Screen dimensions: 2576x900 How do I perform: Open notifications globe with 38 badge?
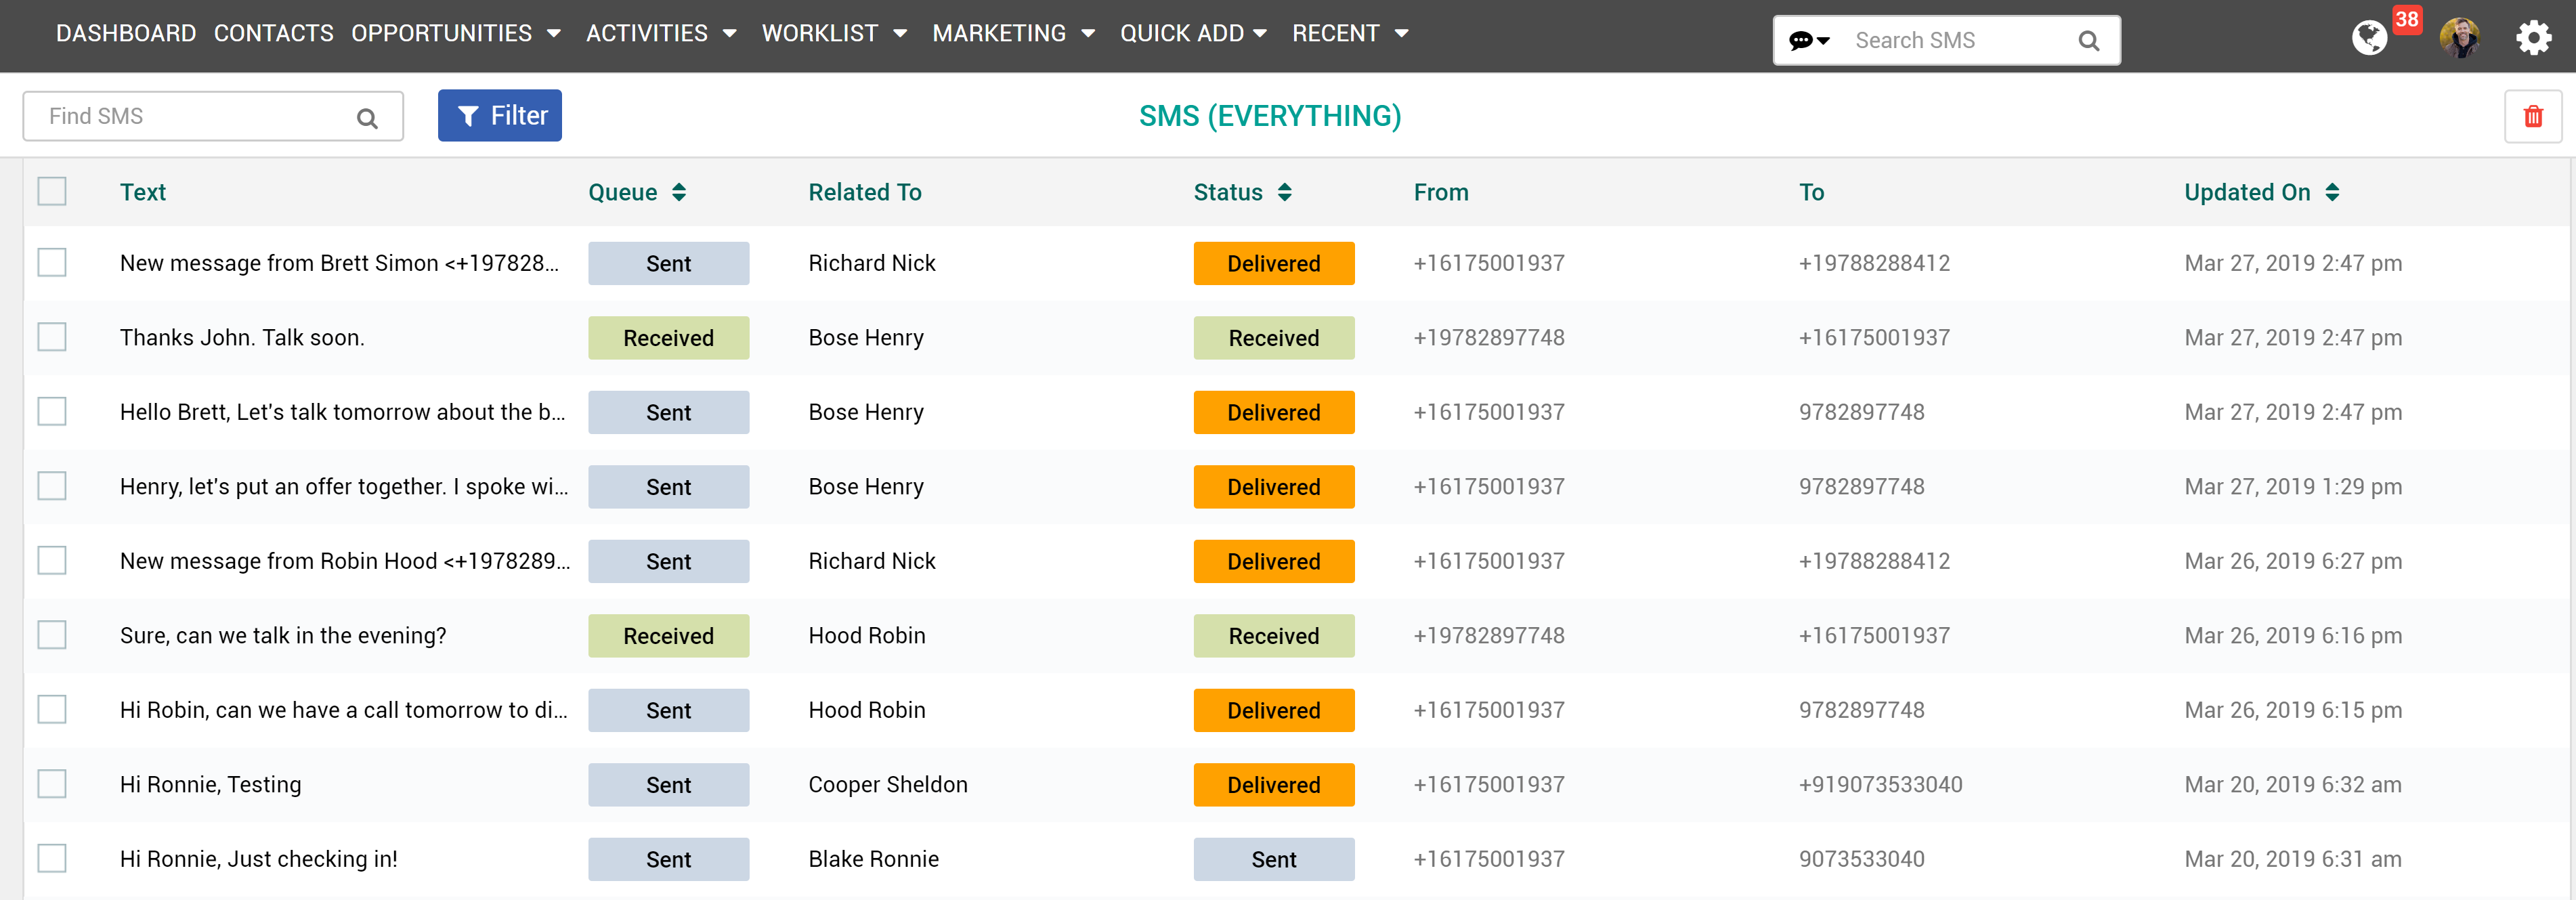[x=2369, y=38]
